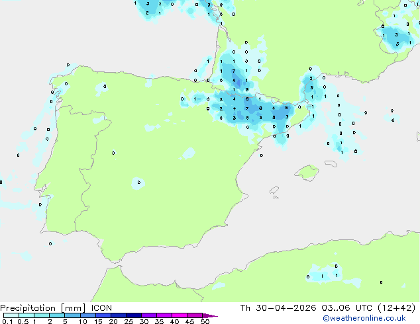Click the '10' legend scale label
The width and height of the screenshot is (420, 324).
click(83, 321)
